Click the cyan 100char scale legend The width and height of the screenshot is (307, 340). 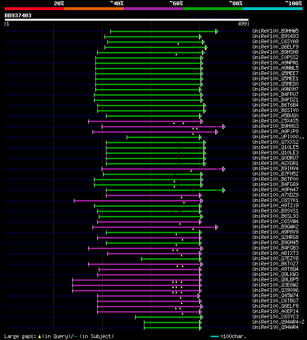point(228,336)
